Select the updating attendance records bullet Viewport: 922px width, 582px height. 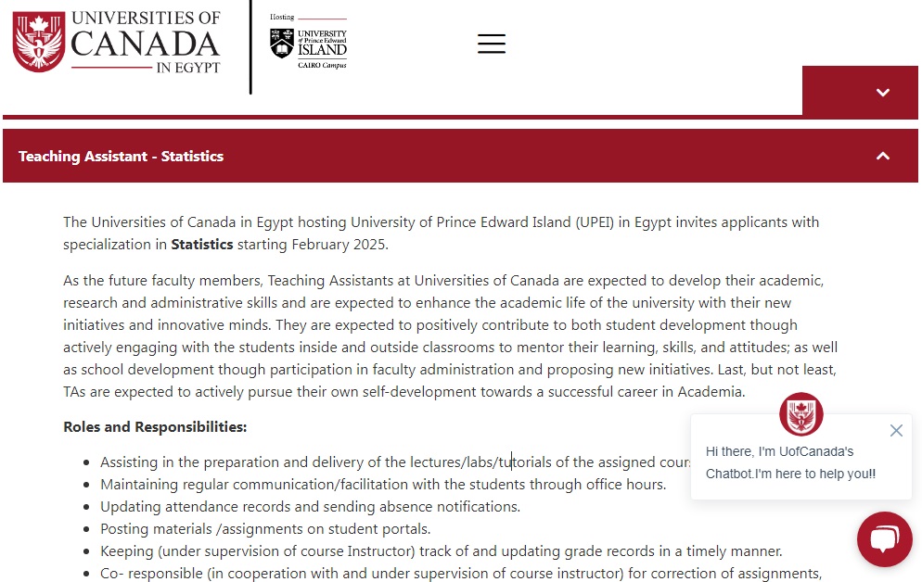(x=310, y=507)
